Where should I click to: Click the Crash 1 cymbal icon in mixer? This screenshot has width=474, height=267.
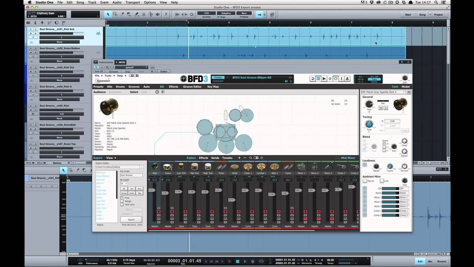coord(248,167)
